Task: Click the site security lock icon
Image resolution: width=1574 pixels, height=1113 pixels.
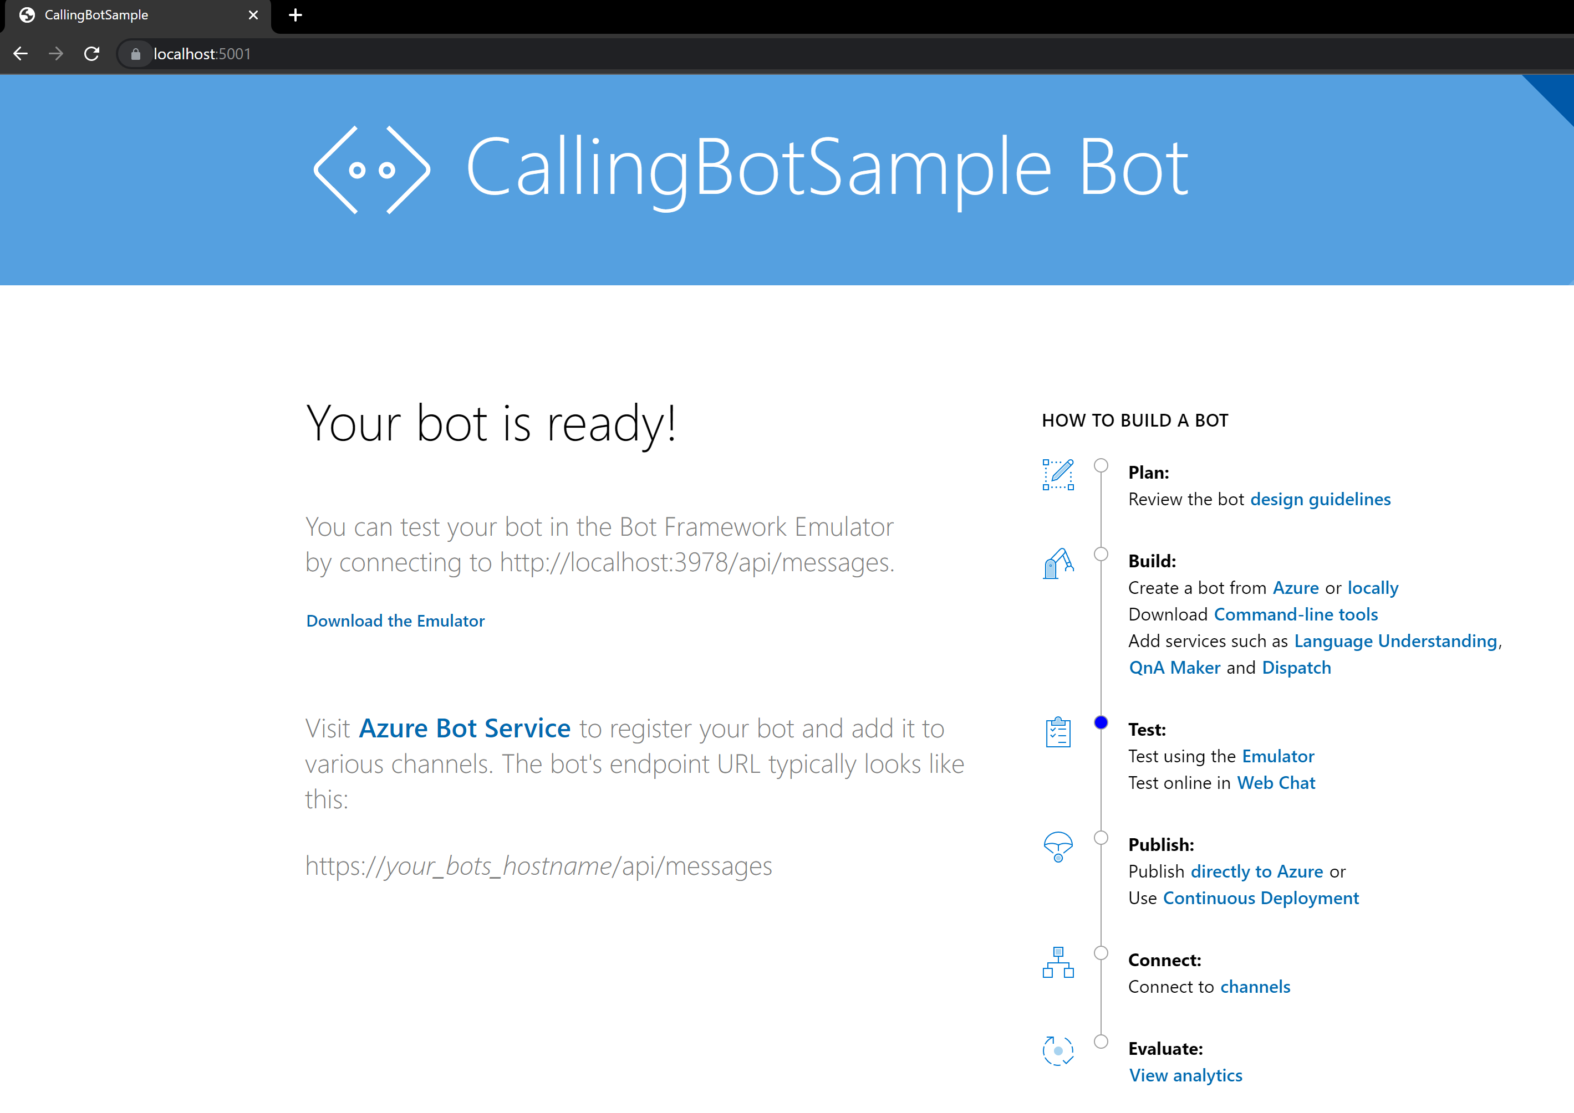Action: [x=135, y=53]
